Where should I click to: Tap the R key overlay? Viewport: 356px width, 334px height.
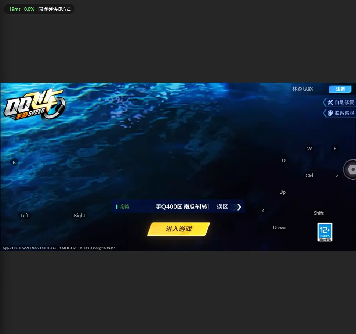click(14, 162)
